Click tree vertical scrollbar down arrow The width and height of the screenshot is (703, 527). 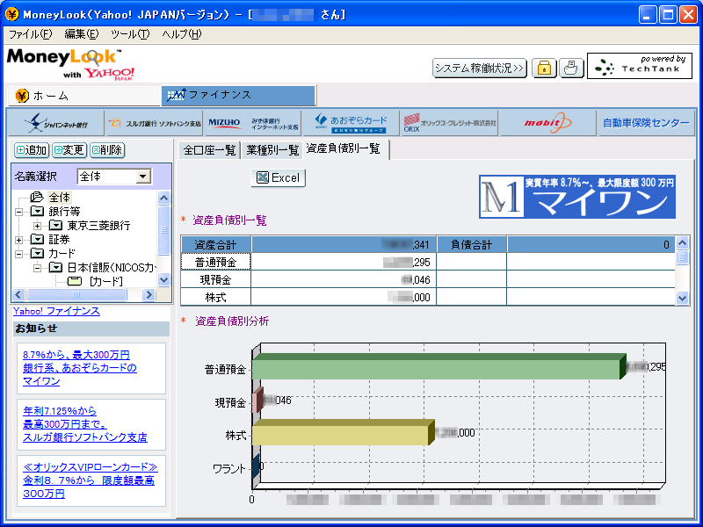[163, 280]
